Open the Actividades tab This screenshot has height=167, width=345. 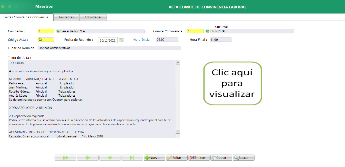click(x=93, y=17)
